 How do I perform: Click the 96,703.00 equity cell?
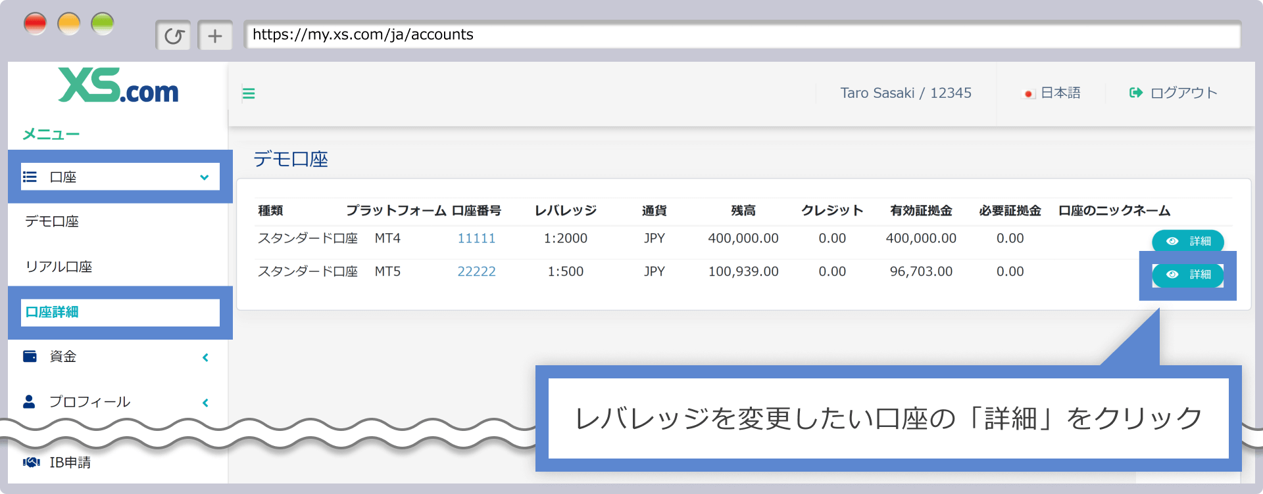921,271
